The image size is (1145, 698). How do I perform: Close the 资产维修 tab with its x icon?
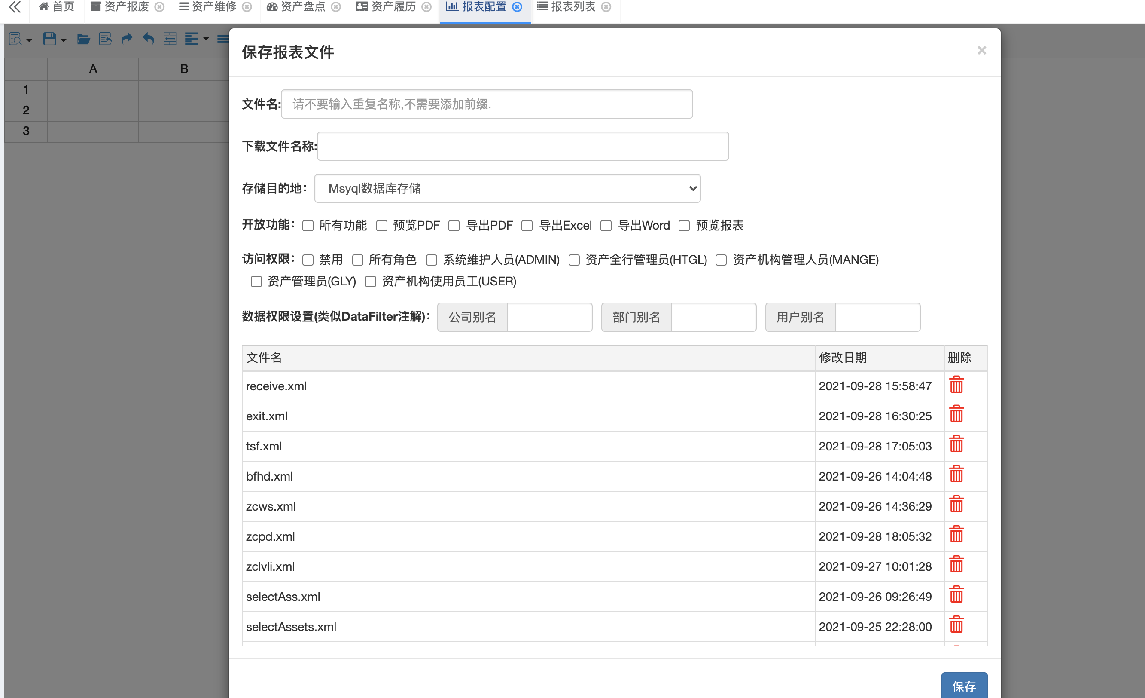(x=247, y=7)
